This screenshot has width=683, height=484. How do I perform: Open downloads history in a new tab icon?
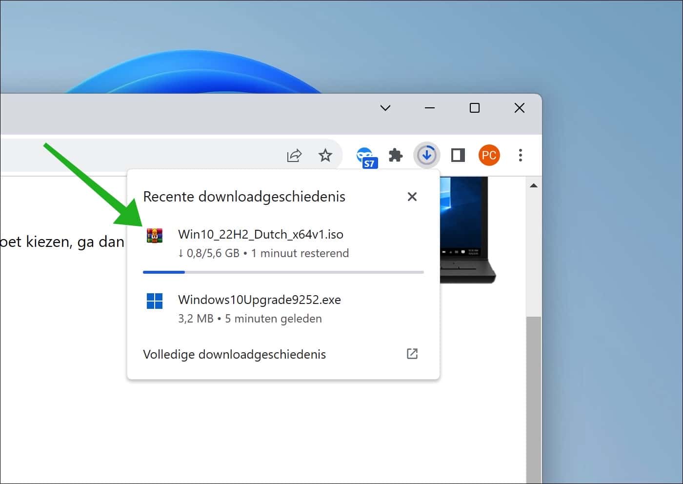412,354
